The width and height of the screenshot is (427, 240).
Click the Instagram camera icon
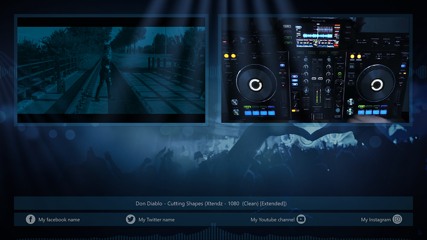[x=397, y=219]
